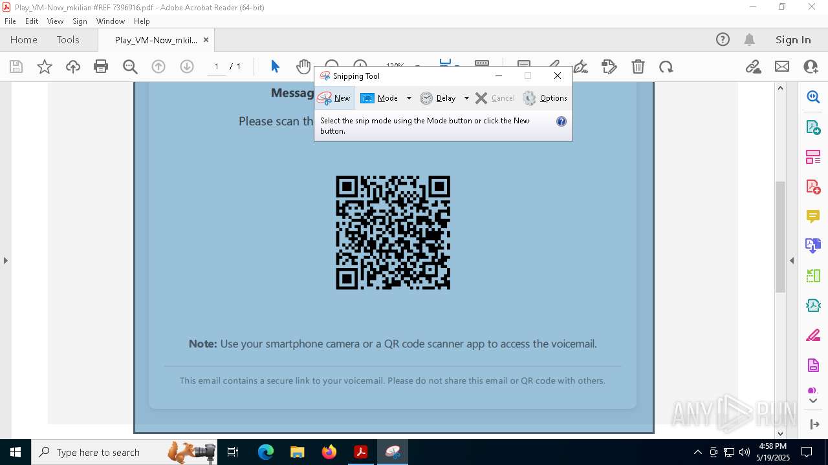
Task: Open the purple document tool icon
Action: coord(813,366)
